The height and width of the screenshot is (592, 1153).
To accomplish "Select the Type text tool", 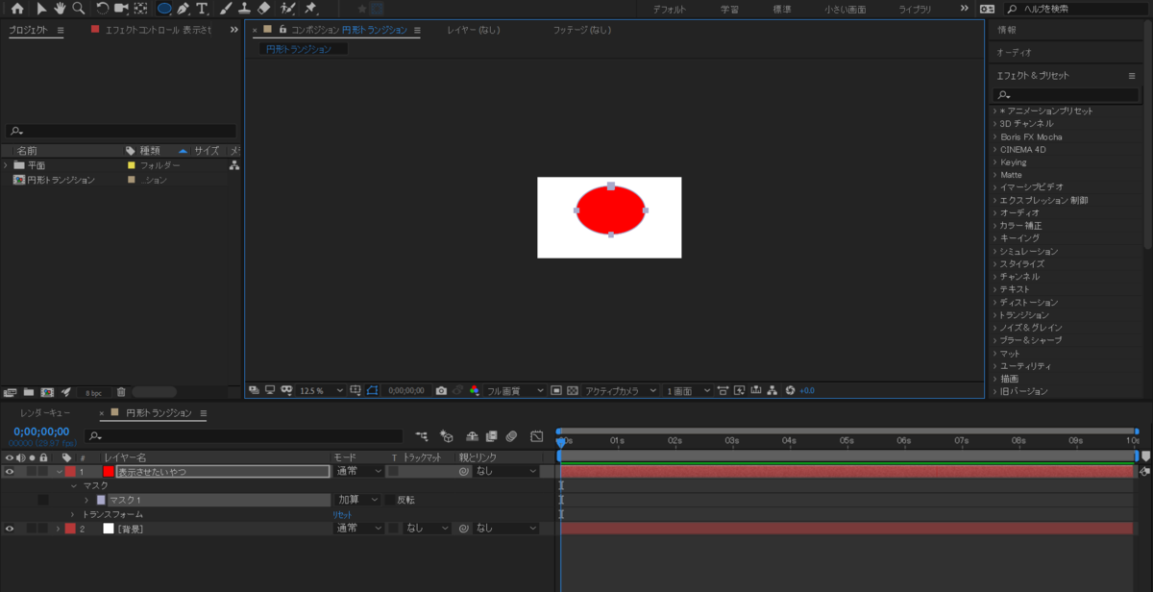I will pyautogui.click(x=202, y=8).
